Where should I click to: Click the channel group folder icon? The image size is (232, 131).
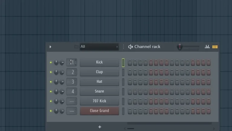(76, 47)
